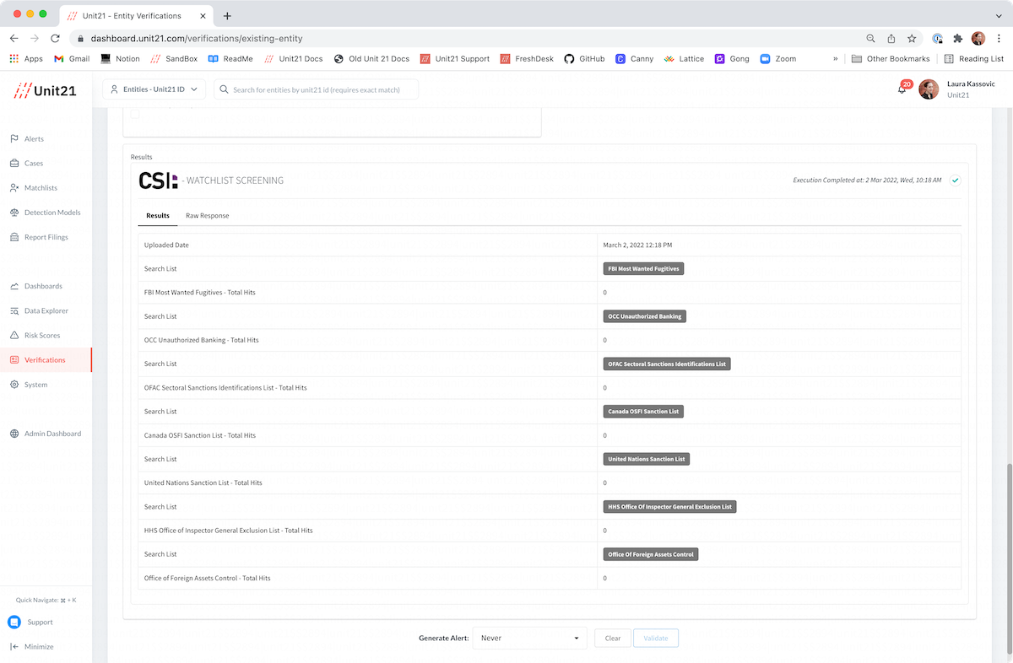Open Gong bookmark

pyautogui.click(x=732, y=59)
